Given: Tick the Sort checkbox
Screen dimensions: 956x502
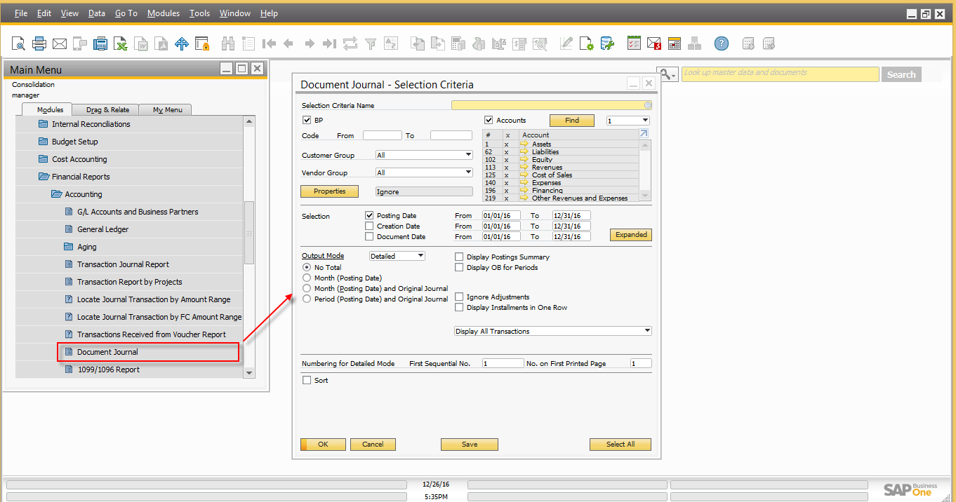Looking at the screenshot, I should pyautogui.click(x=306, y=381).
